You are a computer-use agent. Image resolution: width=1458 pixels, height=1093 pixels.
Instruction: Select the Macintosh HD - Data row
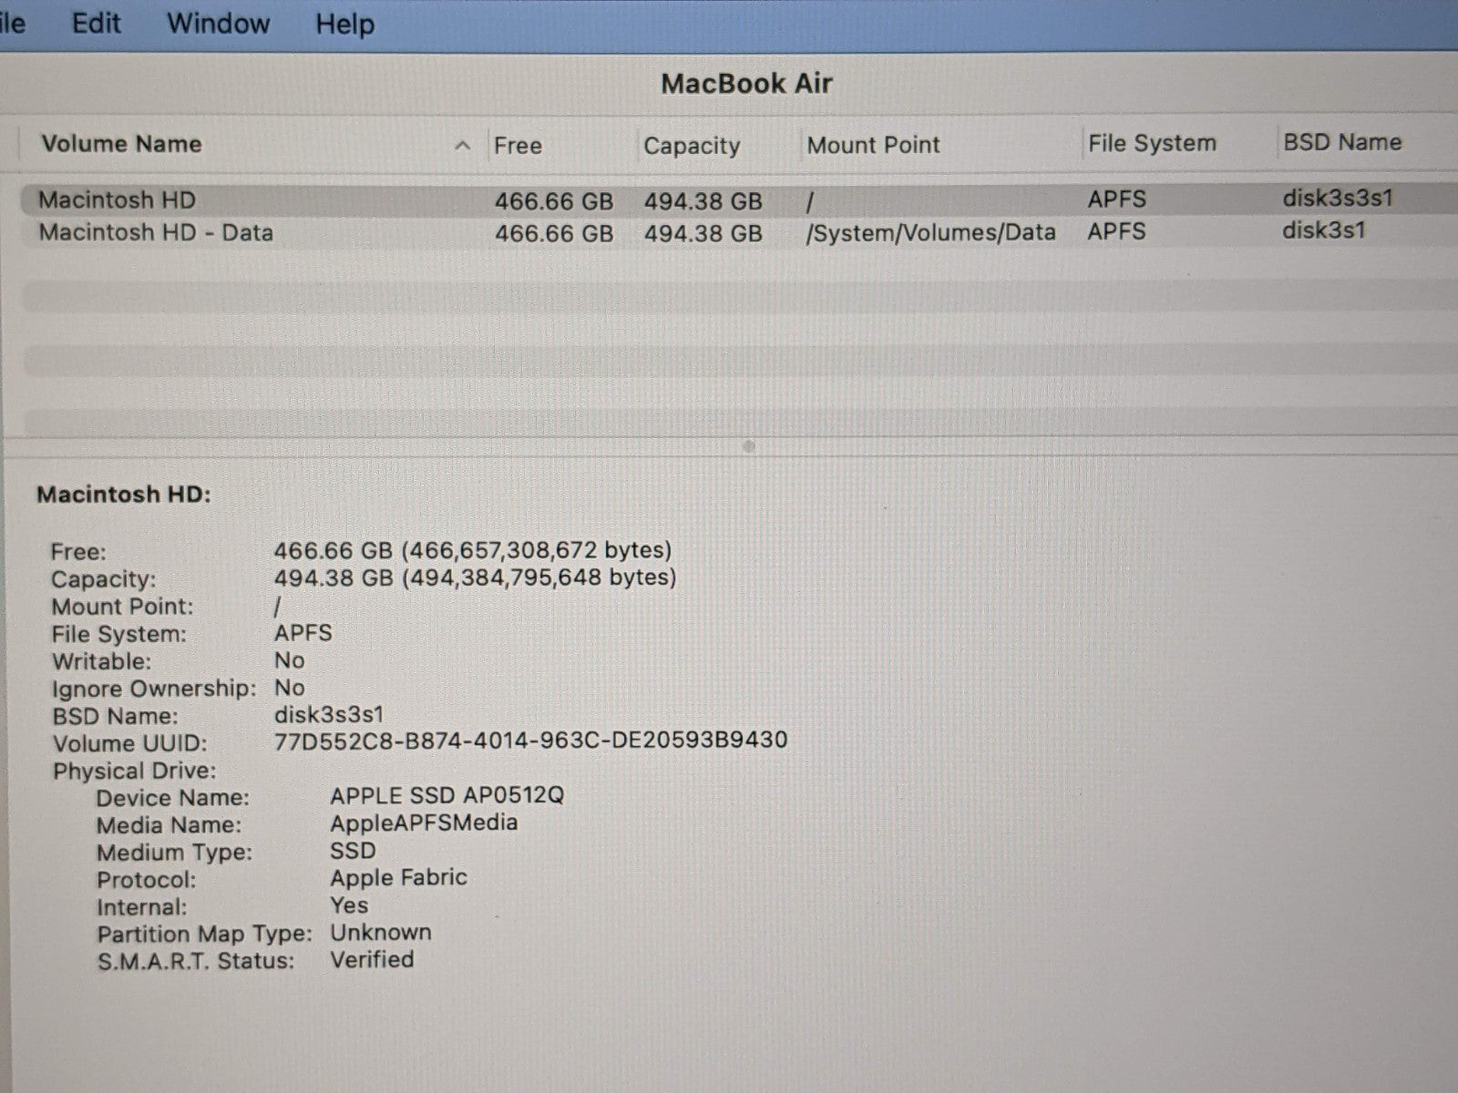point(155,233)
